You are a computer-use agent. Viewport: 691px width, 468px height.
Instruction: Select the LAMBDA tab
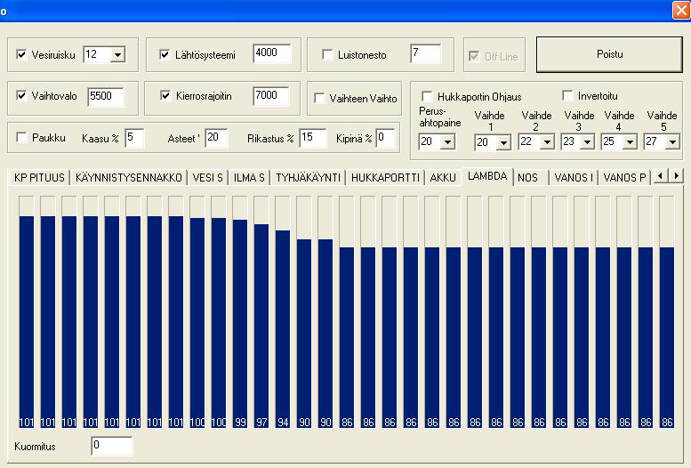click(487, 176)
